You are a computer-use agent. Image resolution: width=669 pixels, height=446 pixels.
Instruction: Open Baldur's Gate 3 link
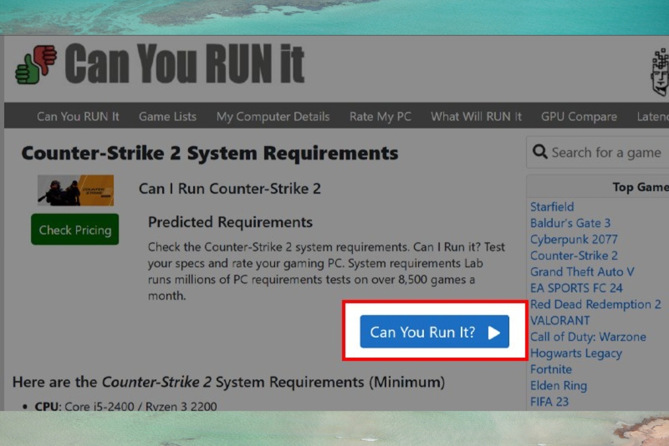pos(570,223)
